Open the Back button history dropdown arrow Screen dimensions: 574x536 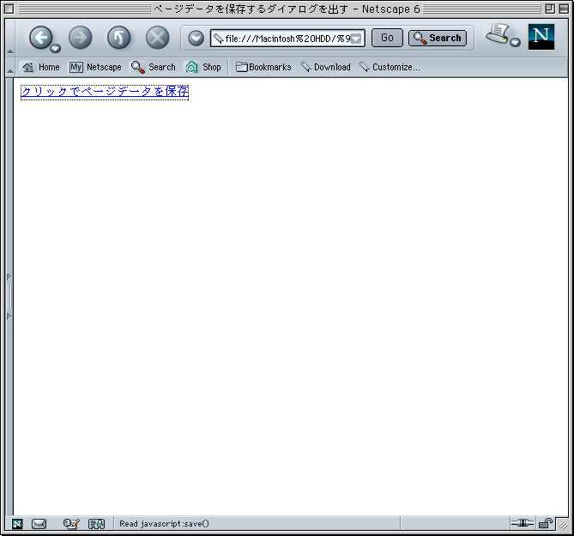(55, 48)
